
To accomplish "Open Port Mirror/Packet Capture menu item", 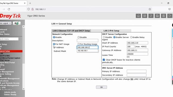I will 10,58.
